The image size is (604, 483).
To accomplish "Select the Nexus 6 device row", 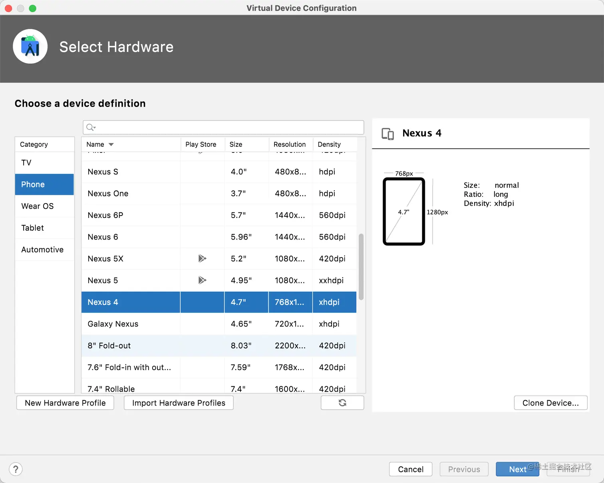I will [219, 237].
